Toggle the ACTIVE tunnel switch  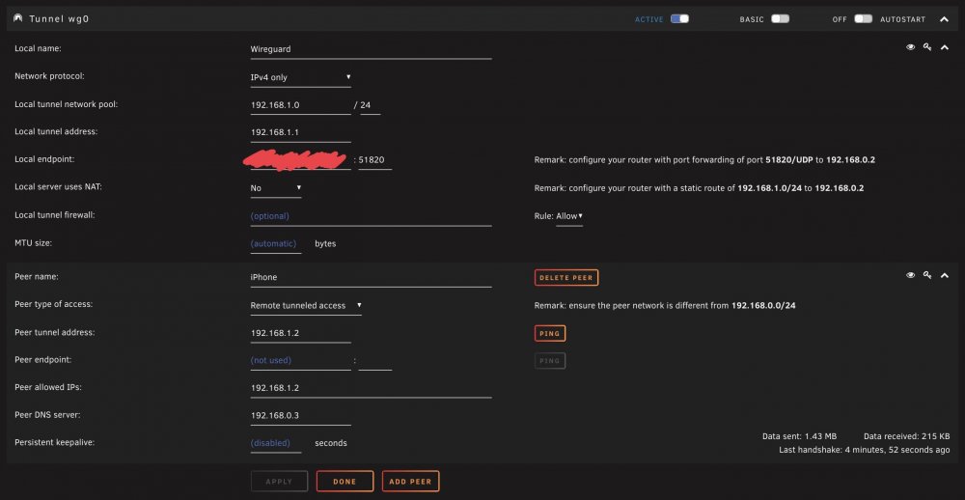pos(679,19)
